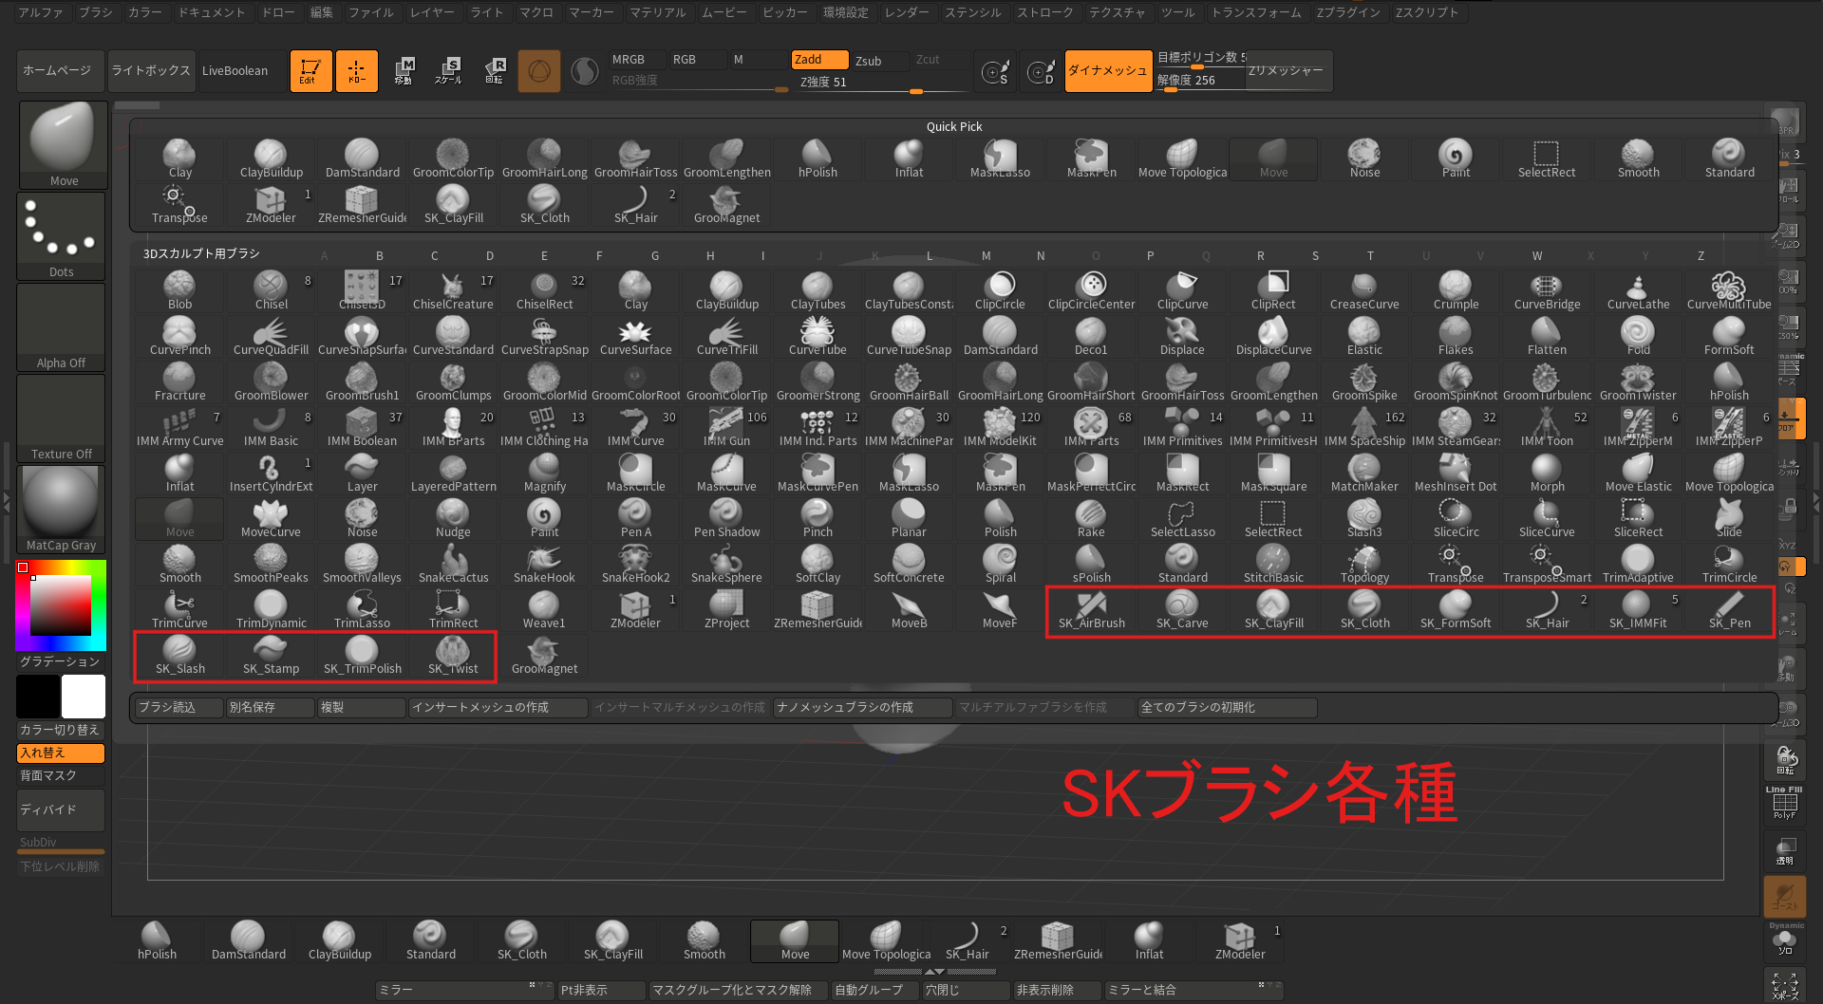Enable Zsub sculpting mode

(x=878, y=60)
